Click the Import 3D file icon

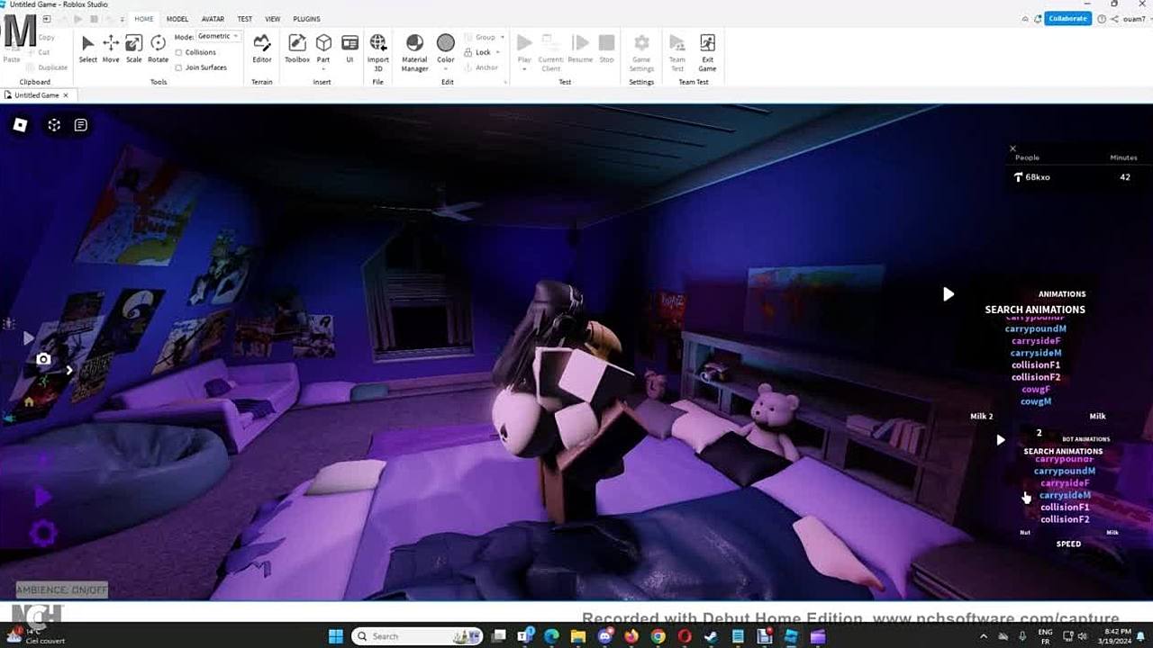(x=378, y=49)
